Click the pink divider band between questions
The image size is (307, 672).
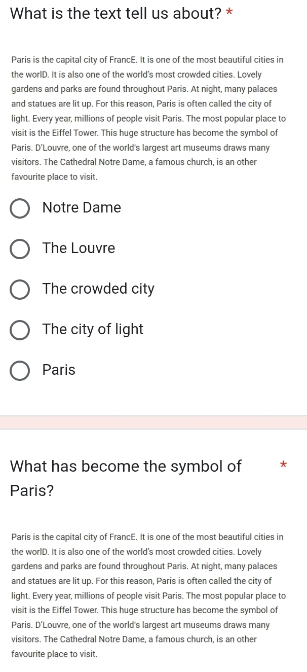153,422
